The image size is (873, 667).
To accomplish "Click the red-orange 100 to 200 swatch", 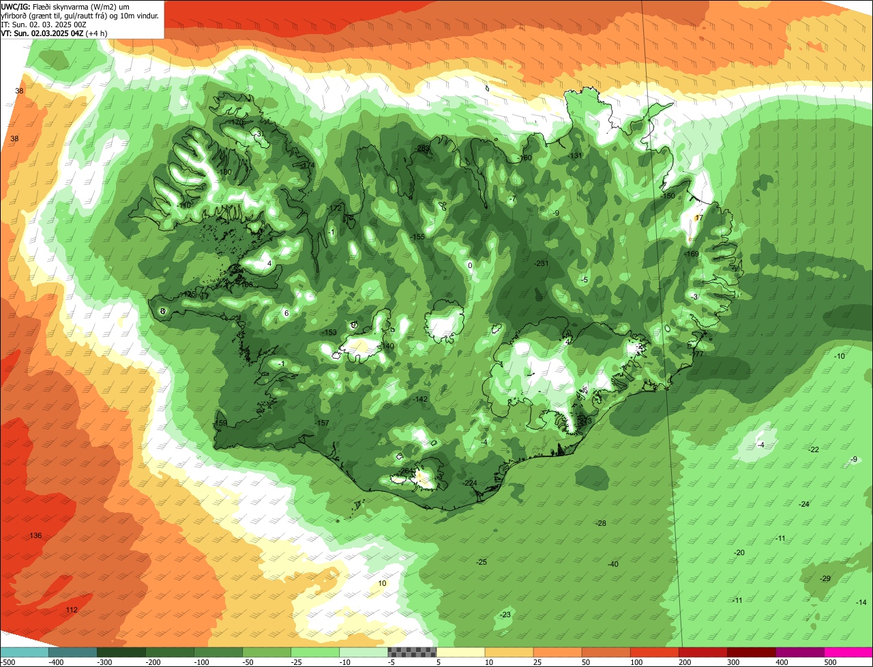I will click(654, 652).
